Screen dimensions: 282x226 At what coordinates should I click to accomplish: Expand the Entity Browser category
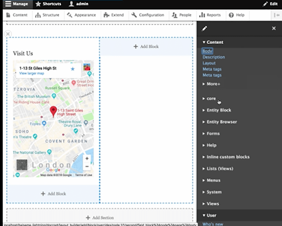click(221, 122)
